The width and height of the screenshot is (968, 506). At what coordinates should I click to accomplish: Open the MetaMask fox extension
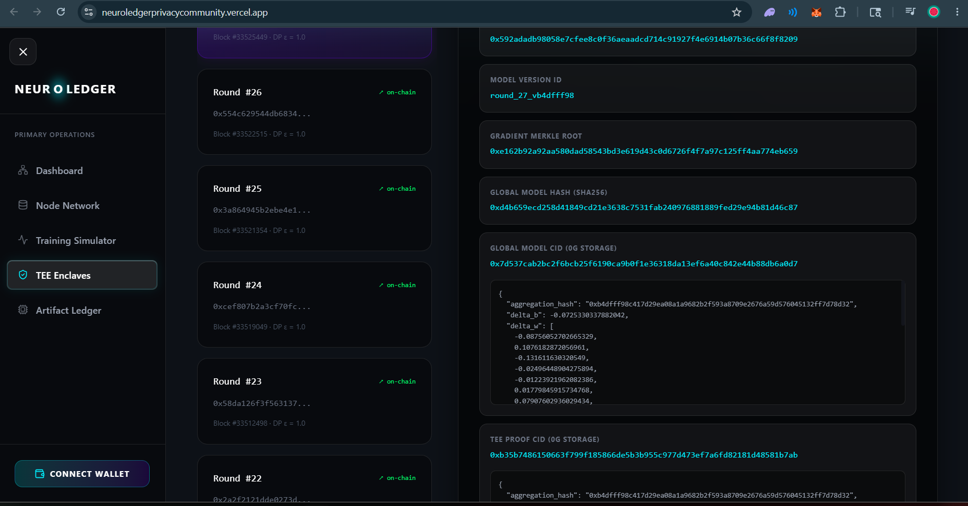pos(816,12)
